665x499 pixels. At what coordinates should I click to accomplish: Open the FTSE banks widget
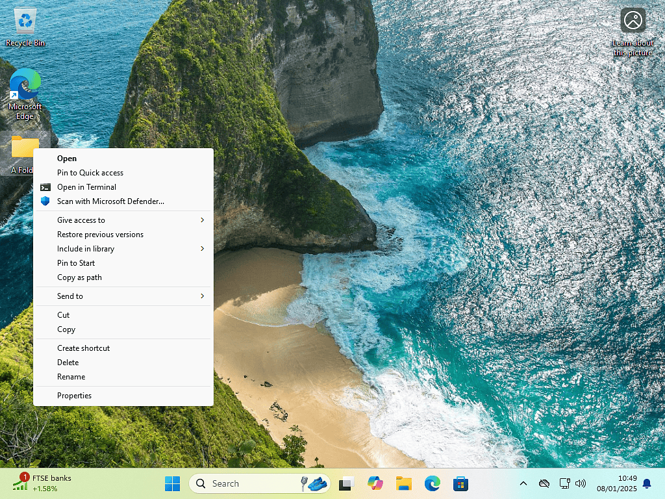pos(42,483)
